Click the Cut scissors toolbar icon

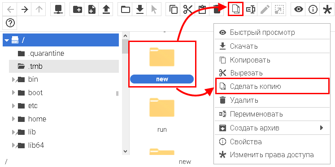187,9
